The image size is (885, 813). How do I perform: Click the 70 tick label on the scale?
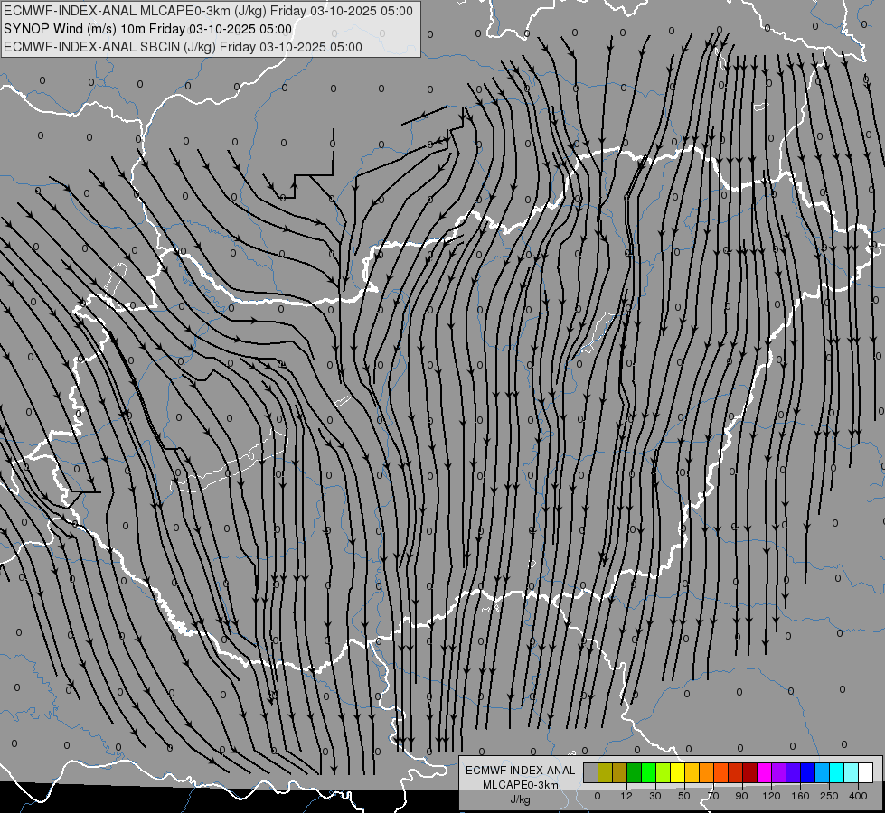[713, 796]
